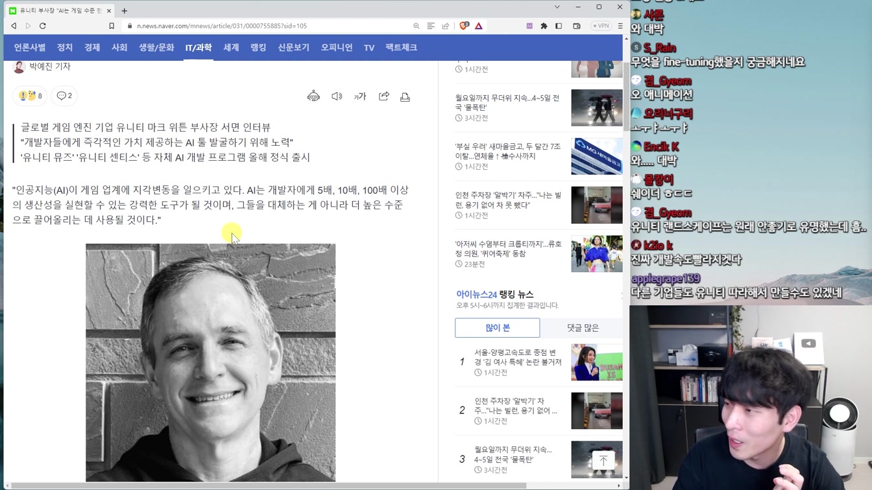
Task: Open the 인천 주차장 알박기 sidebar headline
Action: pos(508,200)
